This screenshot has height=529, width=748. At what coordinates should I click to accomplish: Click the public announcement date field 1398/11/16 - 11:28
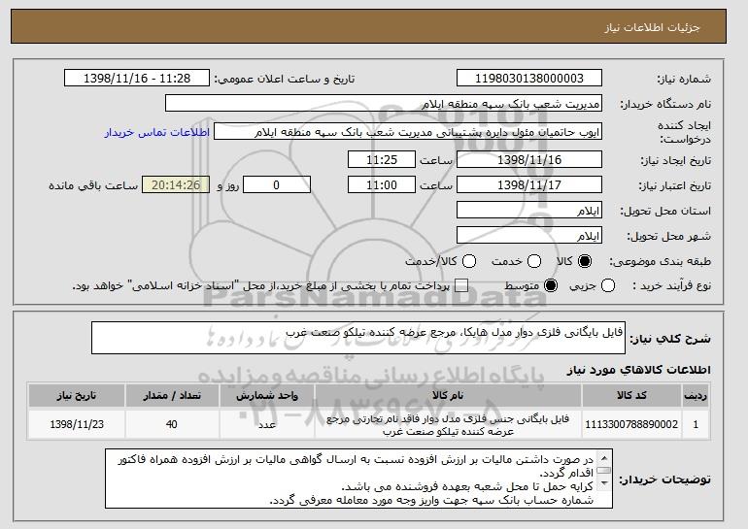pos(137,79)
